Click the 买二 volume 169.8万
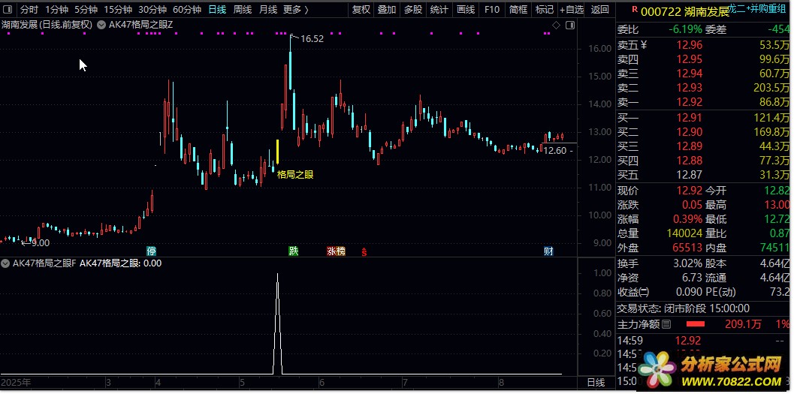 771,132
